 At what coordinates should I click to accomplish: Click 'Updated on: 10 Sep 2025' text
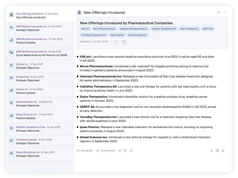[94, 42]
